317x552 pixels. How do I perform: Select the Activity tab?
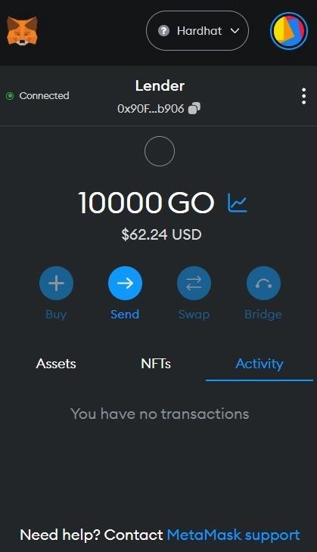260,364
